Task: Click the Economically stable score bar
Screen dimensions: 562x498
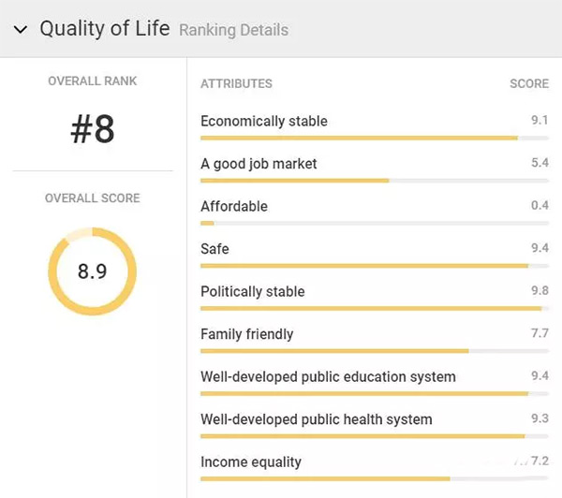Action: [374, 138]
